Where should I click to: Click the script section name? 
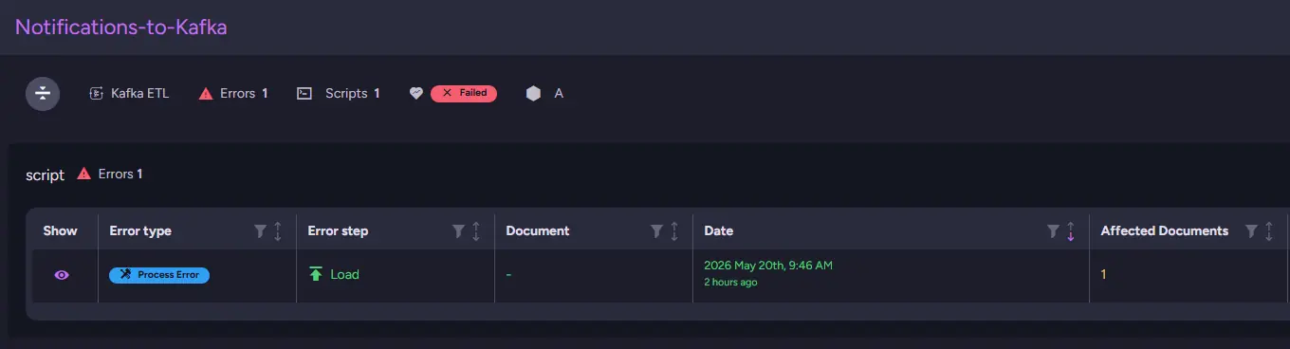[x=46, y=174]
